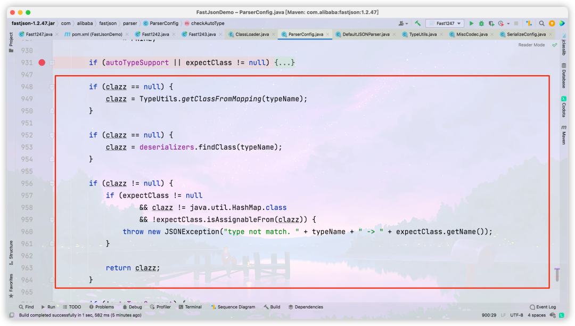Open the Project tool window

11,42
